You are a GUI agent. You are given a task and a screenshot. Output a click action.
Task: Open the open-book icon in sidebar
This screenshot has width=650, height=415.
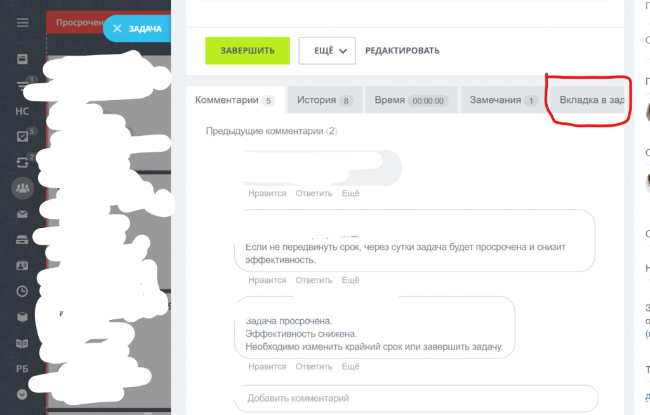point(22,343)
